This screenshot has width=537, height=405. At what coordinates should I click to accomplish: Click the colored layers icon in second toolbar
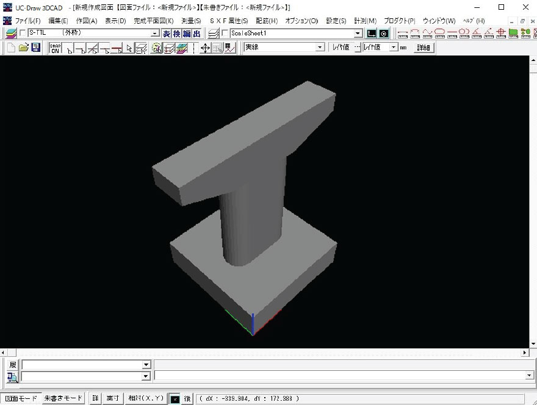(x=182, y=48)
